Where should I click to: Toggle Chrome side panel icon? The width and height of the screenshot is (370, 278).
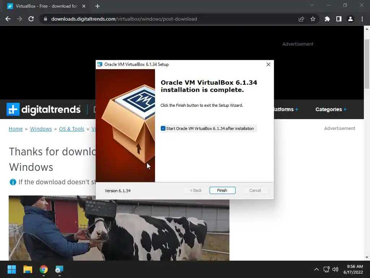coord(339,19)
